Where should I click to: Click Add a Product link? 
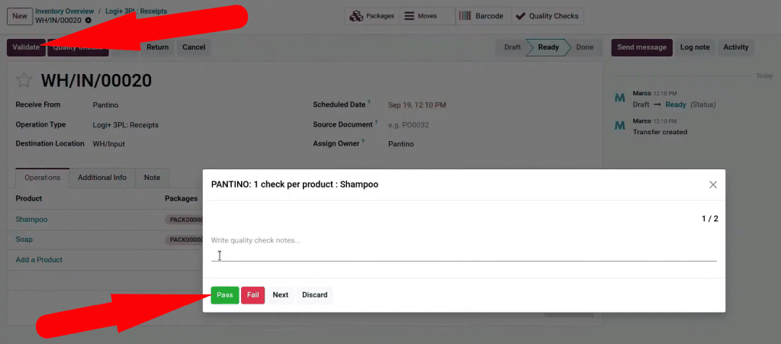click(39, 260)
